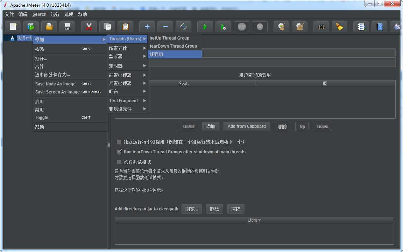Click the Shutdown test icon

tap(260, 27)
